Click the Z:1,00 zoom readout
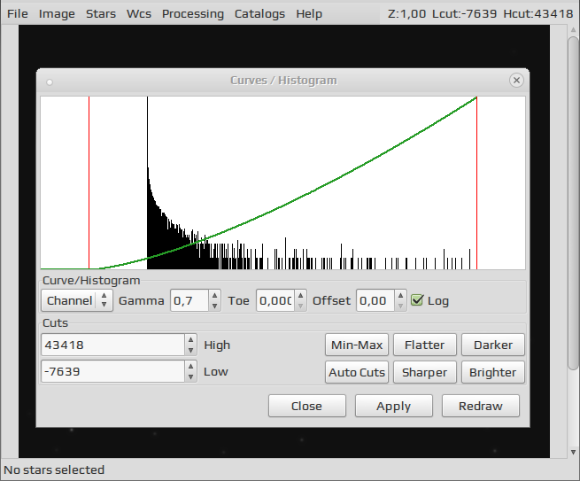The image size is (580, 481). [x=407, y=13]
